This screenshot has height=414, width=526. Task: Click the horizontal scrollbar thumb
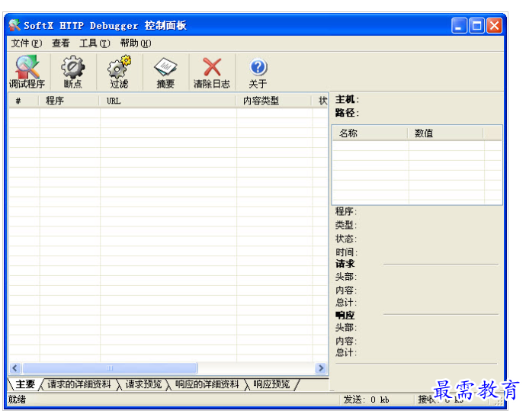click(110, 368)
